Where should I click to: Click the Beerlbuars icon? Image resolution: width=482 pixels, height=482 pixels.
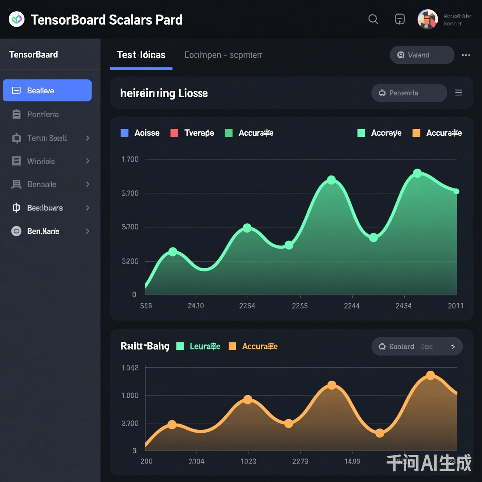pyautogui.click(x=16, y=208)
